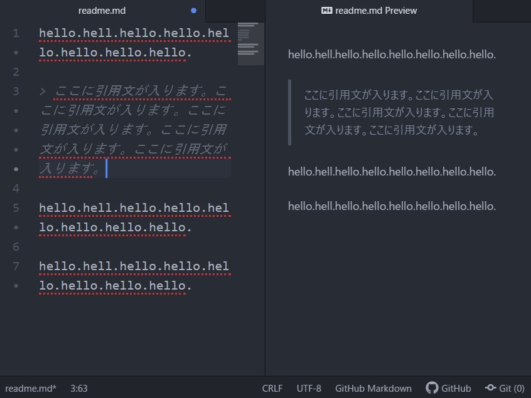
Task: Click readme.md* file name in status bar
Action: (x=31, y=388)
